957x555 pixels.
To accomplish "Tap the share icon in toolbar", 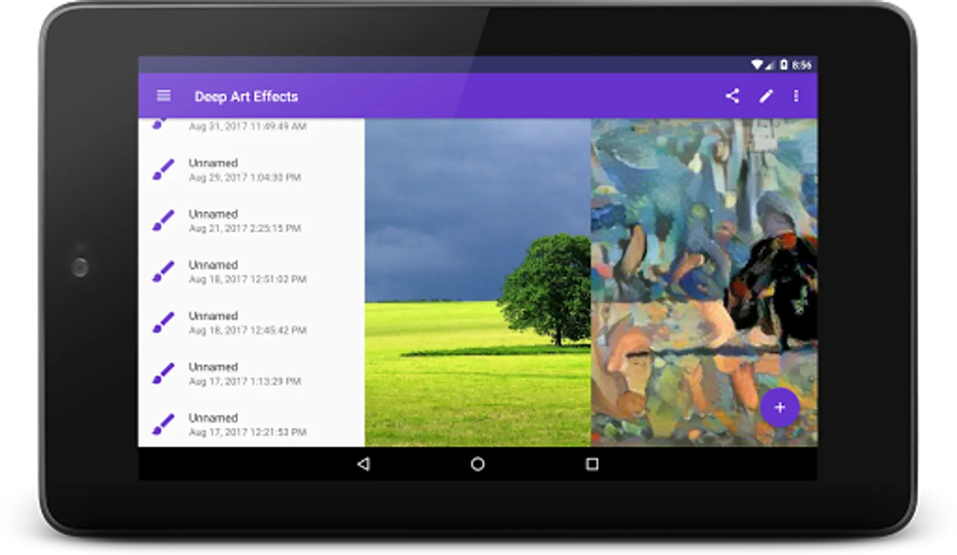I will (x=732, y=96).
